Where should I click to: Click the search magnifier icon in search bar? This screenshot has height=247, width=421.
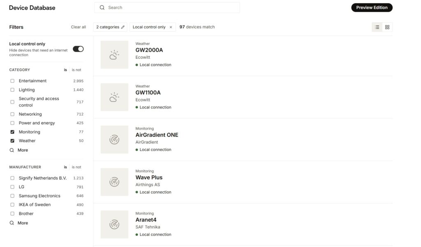tap(102, 7)
